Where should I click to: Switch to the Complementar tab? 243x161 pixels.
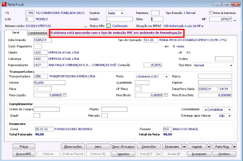(38, 33)
